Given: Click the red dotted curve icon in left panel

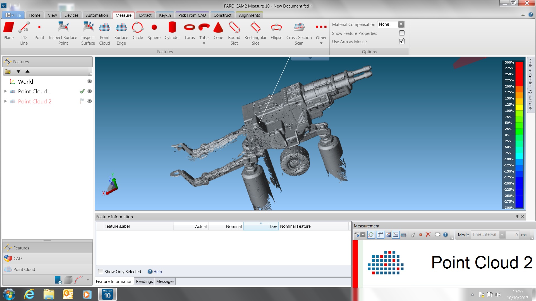Looking at the screenshot, I should tap(79, 280).
